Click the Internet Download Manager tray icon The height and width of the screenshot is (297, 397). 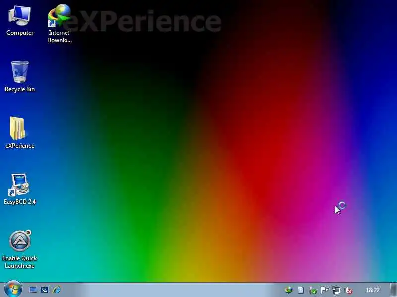pyautogui.click(x=289, y=290)
